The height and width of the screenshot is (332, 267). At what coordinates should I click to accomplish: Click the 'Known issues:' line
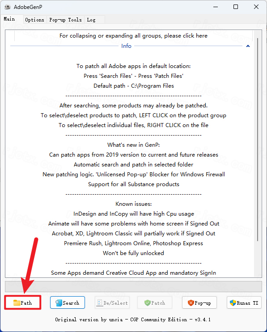[133, 204]
